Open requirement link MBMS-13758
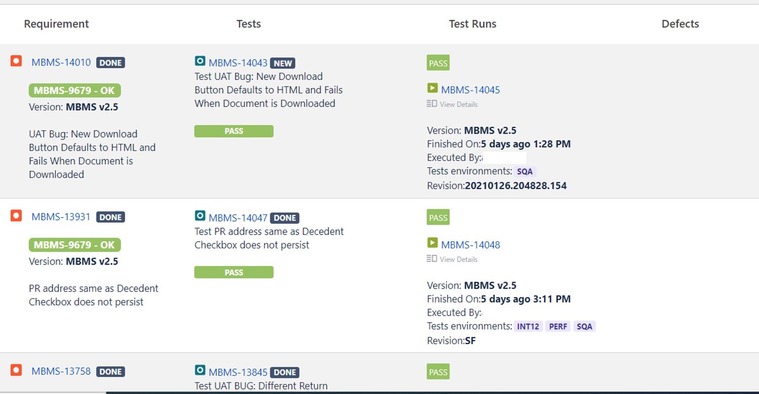This screenshot has width=759, height=394. click(61, 371)
